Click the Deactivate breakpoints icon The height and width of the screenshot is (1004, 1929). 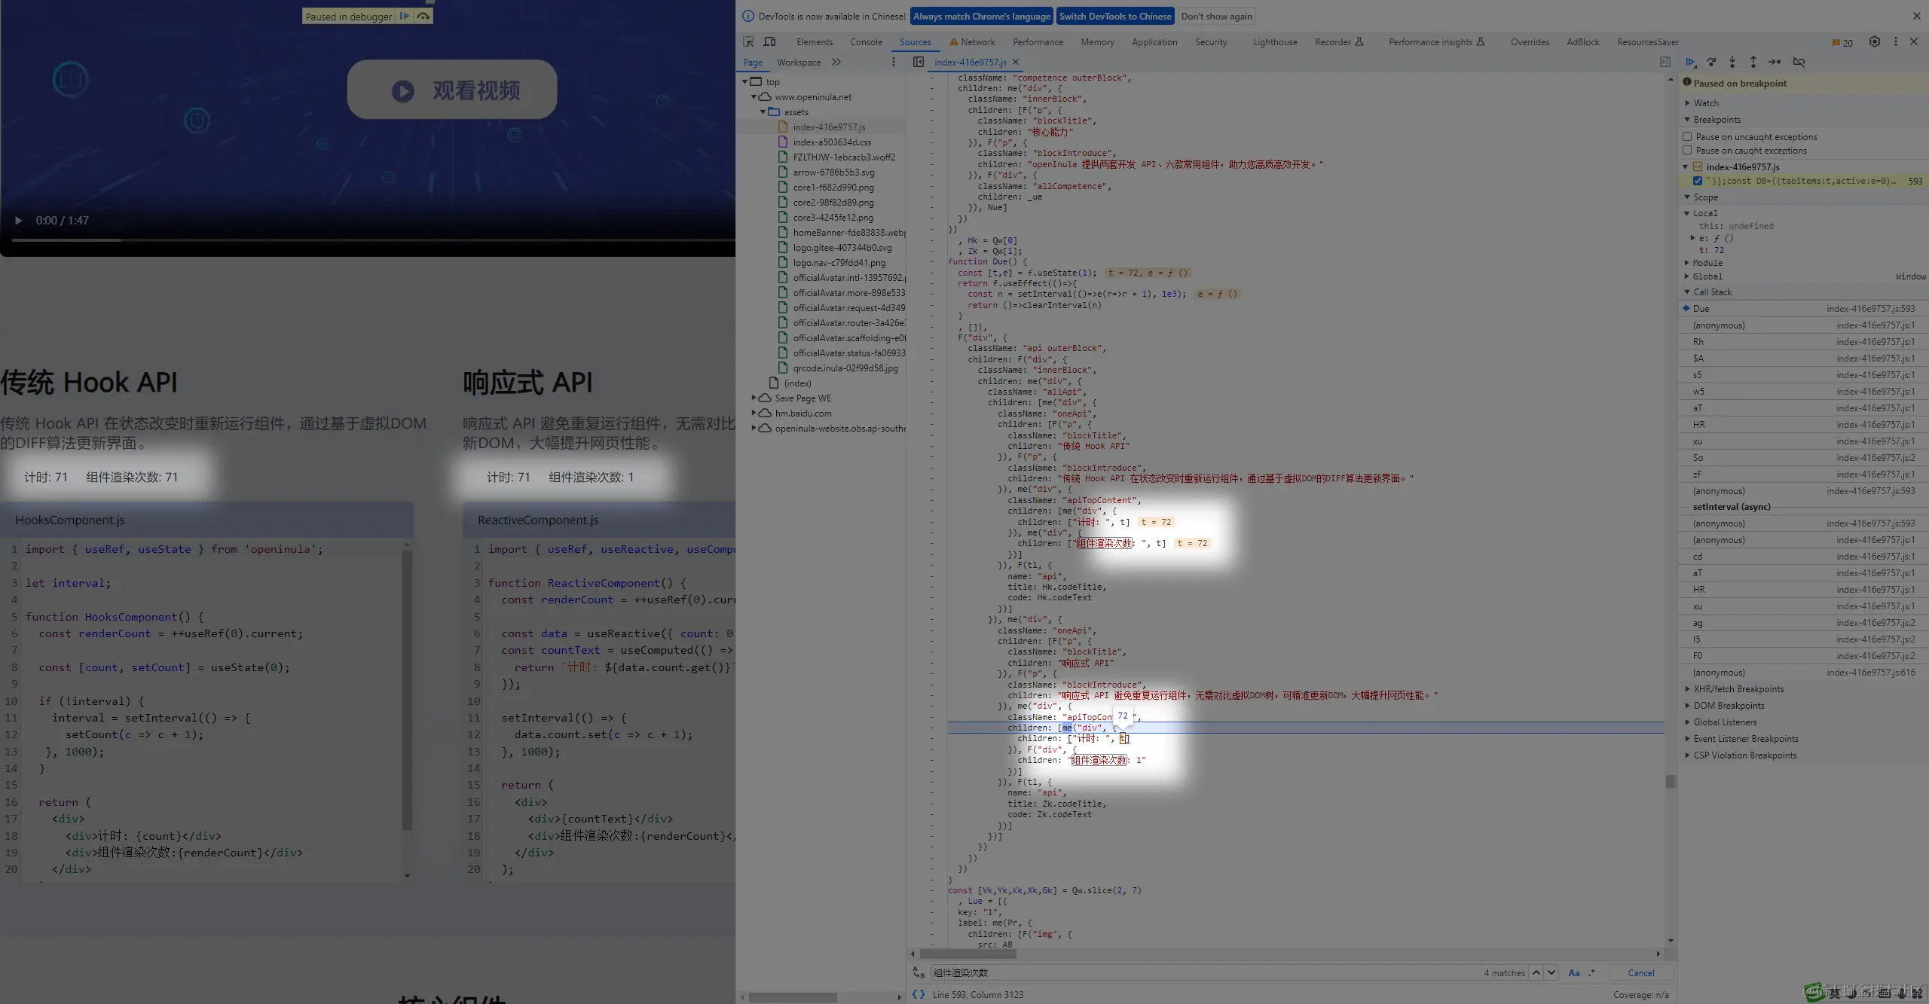click(x=1799, y=63)
